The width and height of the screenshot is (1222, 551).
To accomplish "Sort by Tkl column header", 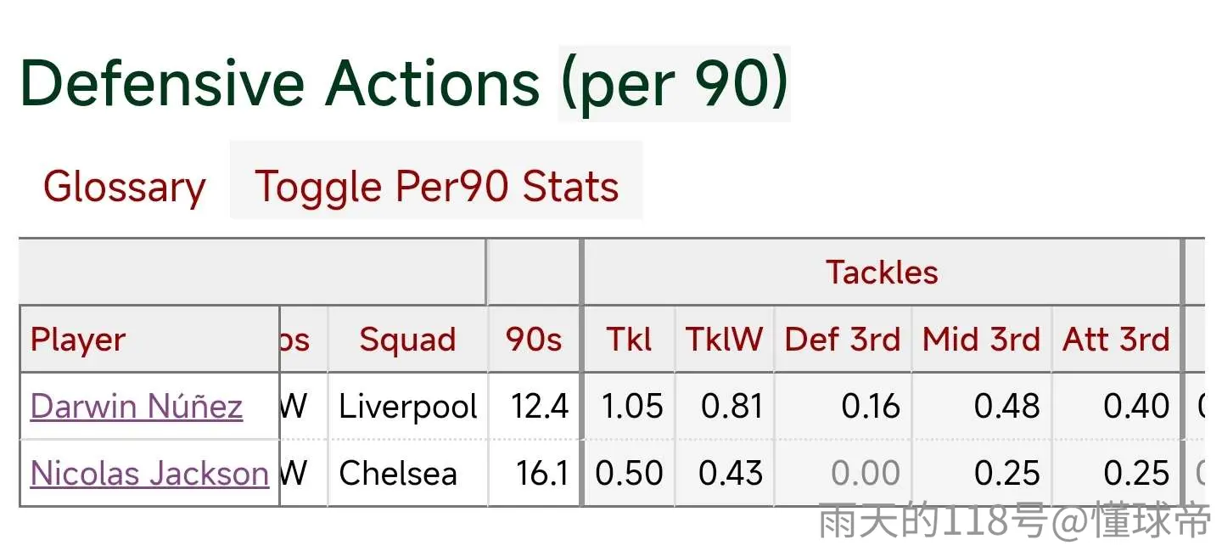I will pos(629,340).
